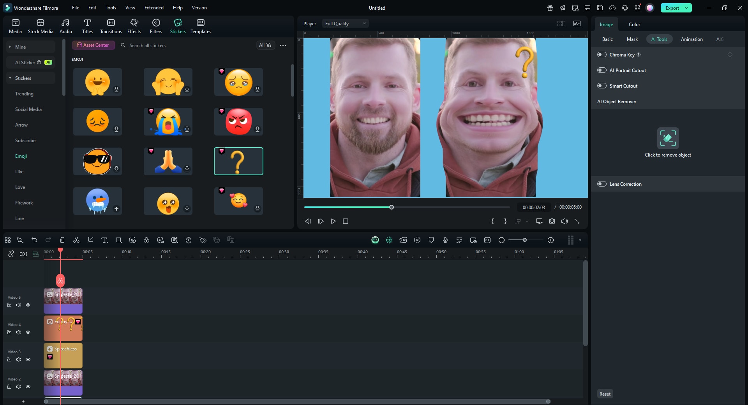Select the Trending sticker category
This screenshot has width=748, height=405.
pyautogui.click(x=24, y=93)
